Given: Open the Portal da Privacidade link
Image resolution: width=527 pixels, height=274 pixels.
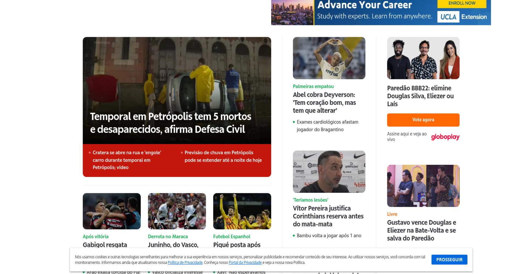Looking at the screenshot, I should pyautogui.click(x=245, y=262).
